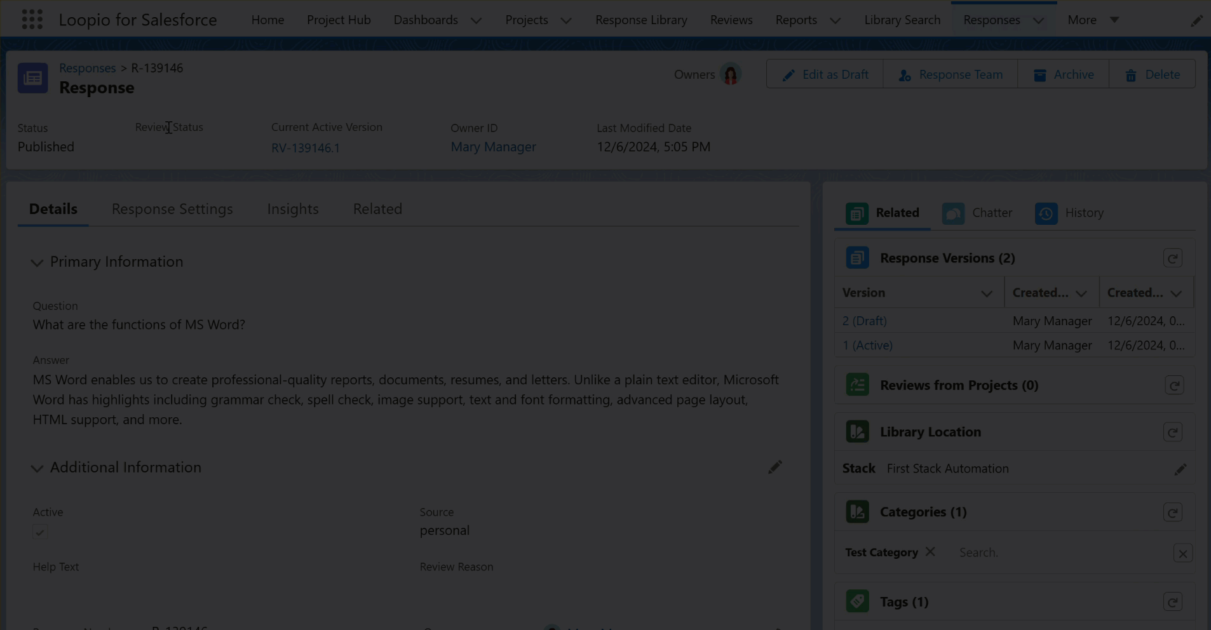This screenshot has height=630, width=1211.
Task: Click the 'First Stack Automation' stack value
Action: (x=947, y=469)
